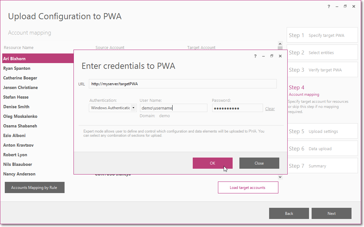Open Accounts Mapping by Rule

[35, 188]
